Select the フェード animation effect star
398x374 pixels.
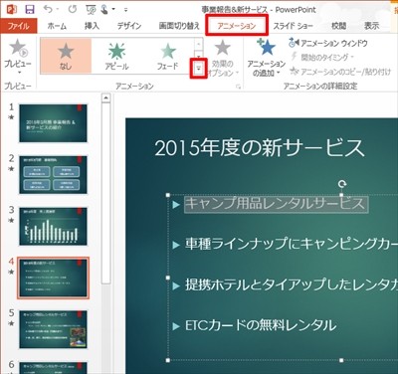(x=168, y=52)
